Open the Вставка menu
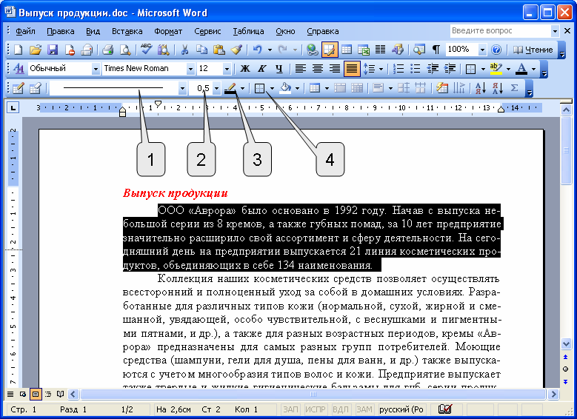Viewport: 577px width, 419px height. [x=127, y=31]
